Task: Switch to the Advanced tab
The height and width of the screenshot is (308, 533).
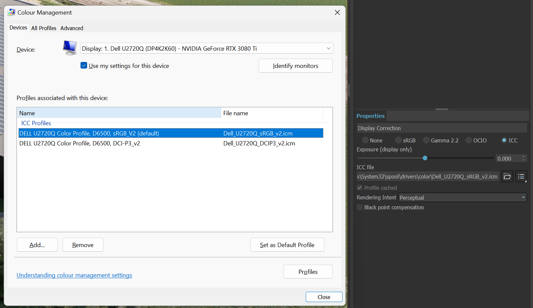Action: point(72,28)
